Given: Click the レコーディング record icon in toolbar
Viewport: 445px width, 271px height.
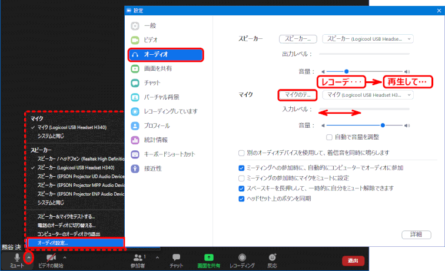Looking at the screenshot, I should coord(242,257).
